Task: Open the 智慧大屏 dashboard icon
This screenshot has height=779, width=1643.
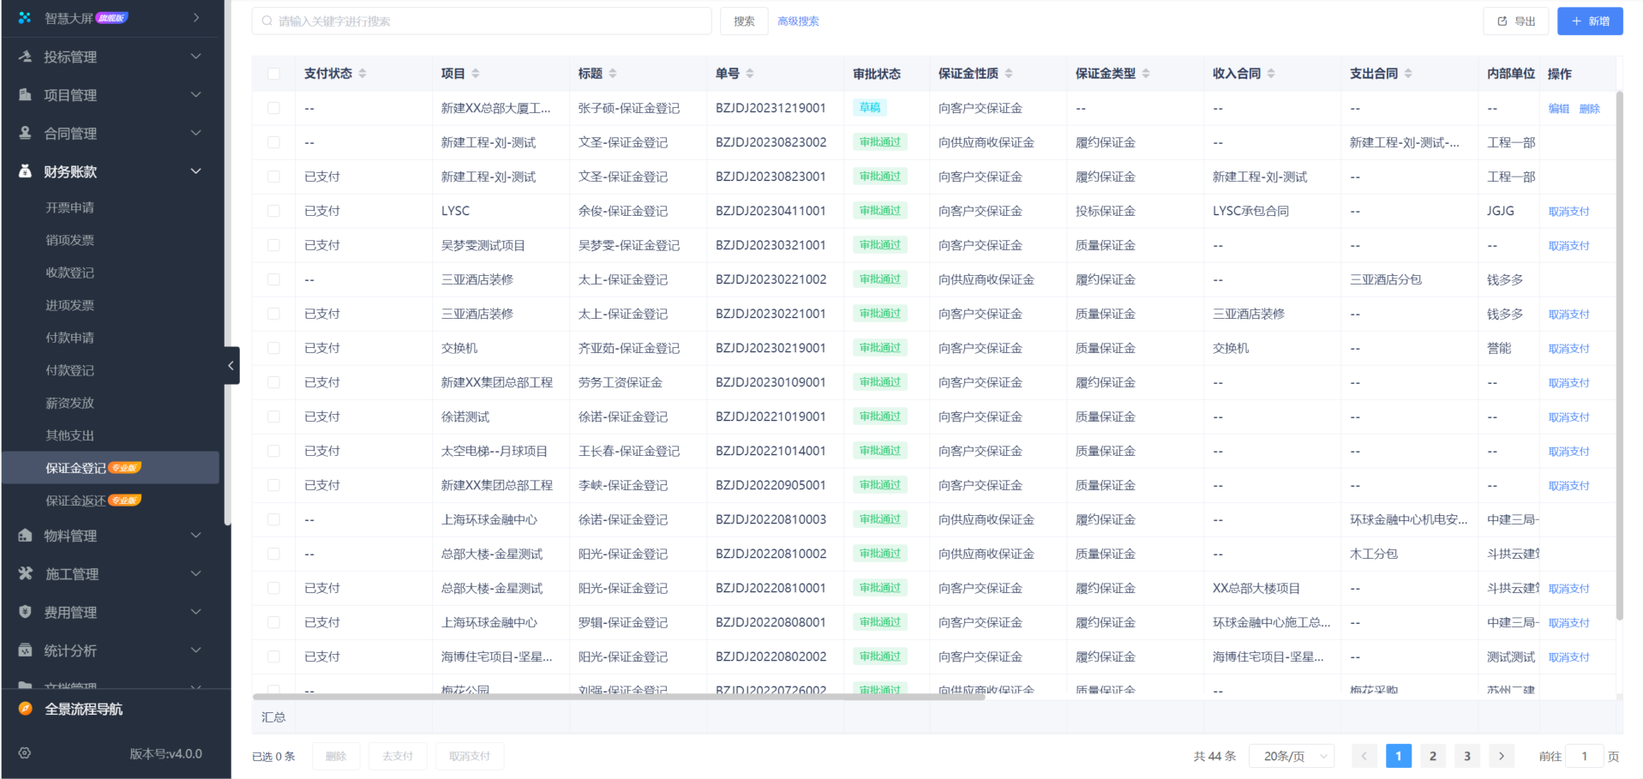Action: (x=24, y=16)
